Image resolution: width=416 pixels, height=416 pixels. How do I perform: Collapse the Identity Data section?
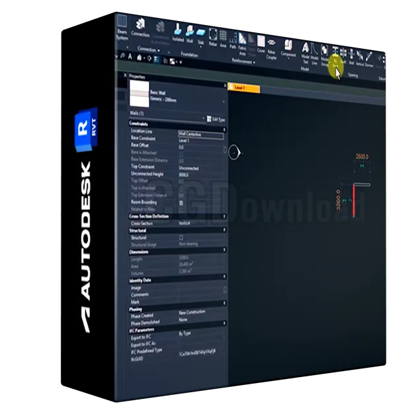225,276
